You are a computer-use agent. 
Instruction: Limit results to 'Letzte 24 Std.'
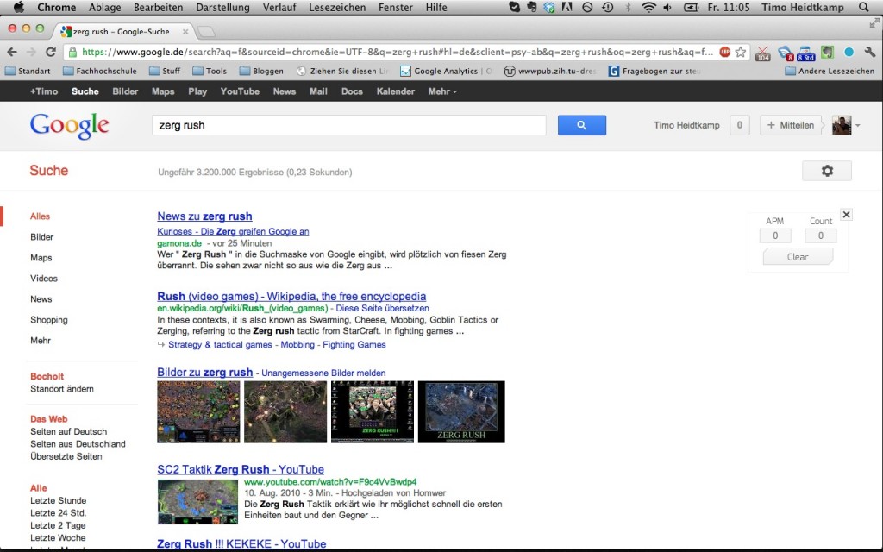coord(58,513)
